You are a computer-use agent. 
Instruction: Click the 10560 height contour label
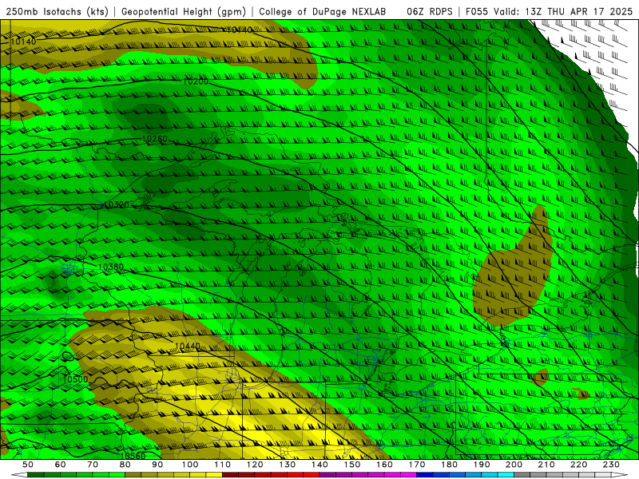[133, 456]
